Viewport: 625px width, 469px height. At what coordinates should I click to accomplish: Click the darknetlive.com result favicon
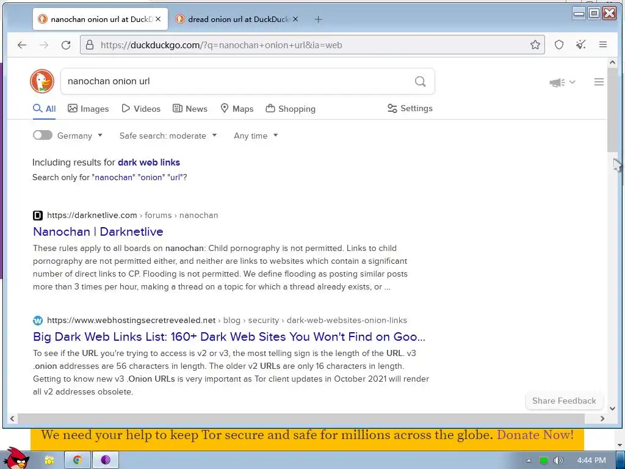click(x=37, y=216)
